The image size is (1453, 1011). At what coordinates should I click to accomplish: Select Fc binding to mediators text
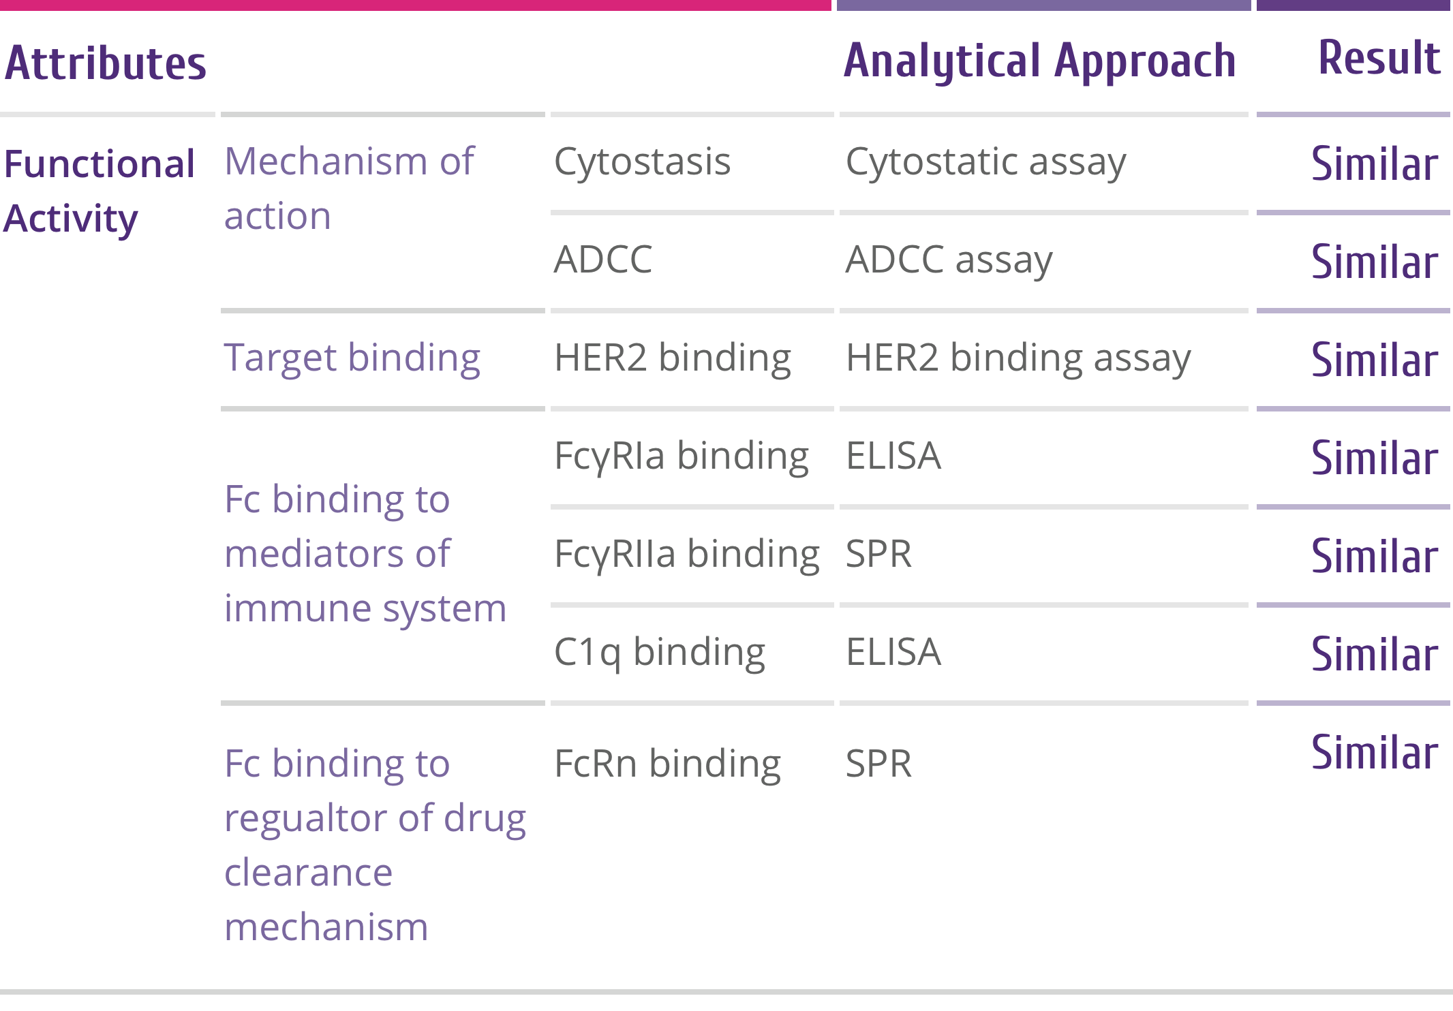coord(365,554)
